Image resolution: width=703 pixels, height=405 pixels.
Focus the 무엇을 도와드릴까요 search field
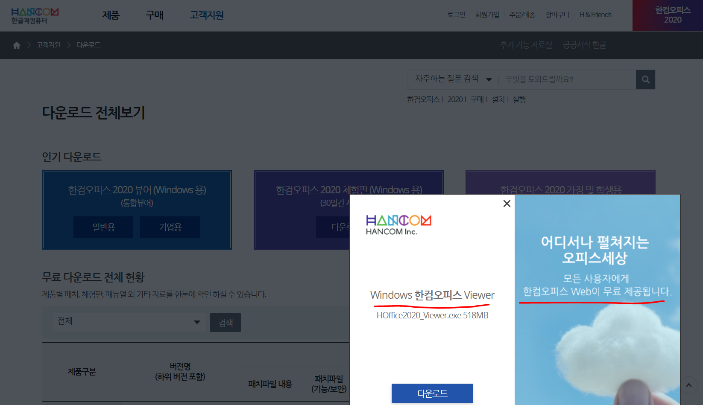click(x=568, y=79)
